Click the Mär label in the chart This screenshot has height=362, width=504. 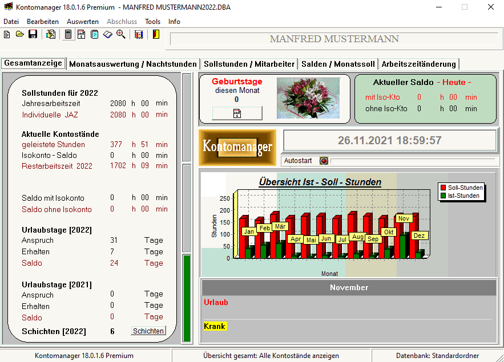click(x=280, y=226)
